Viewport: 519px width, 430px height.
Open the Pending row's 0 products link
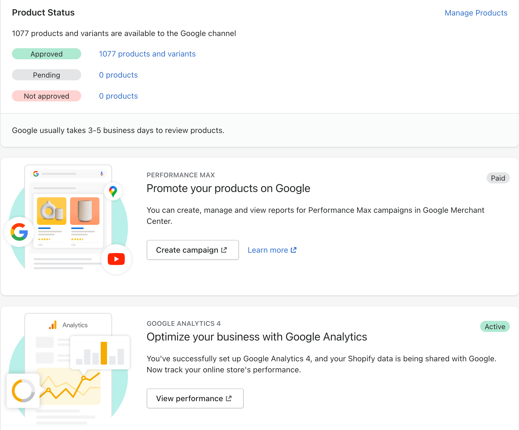[x=118, y=75]
